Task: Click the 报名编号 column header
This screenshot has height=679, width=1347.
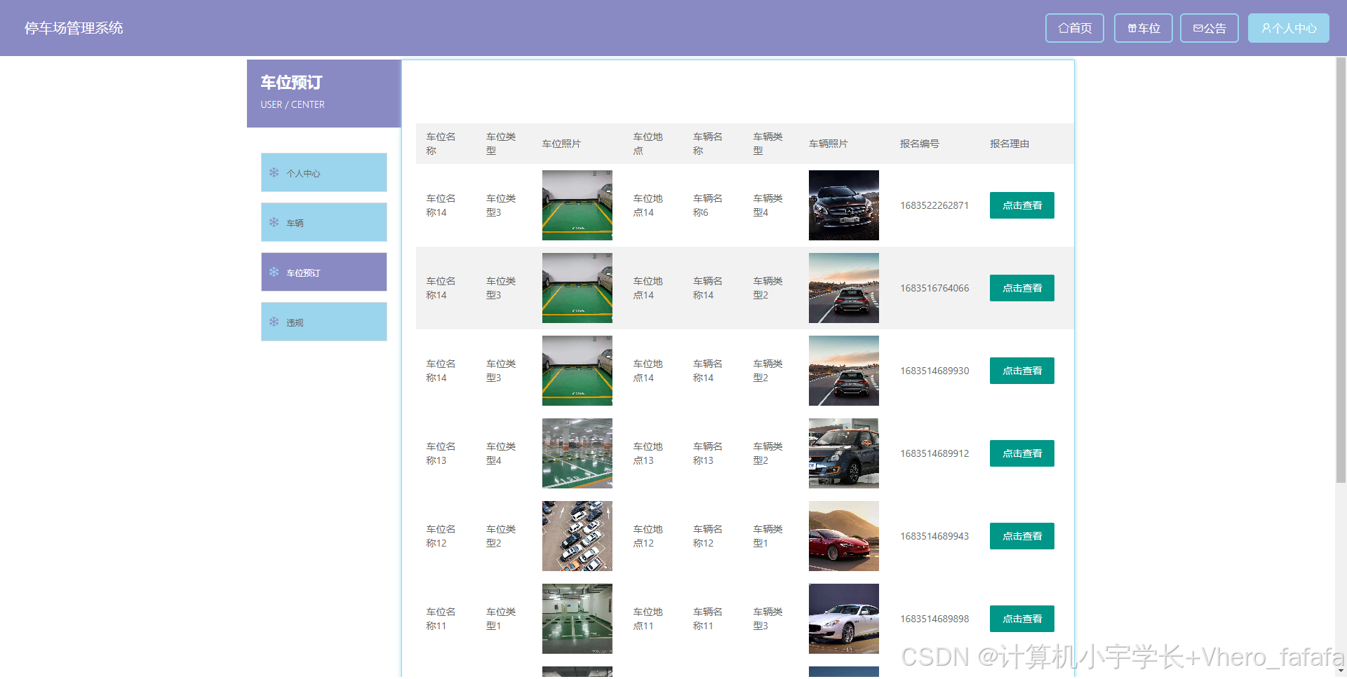Action: pos(920,144)
